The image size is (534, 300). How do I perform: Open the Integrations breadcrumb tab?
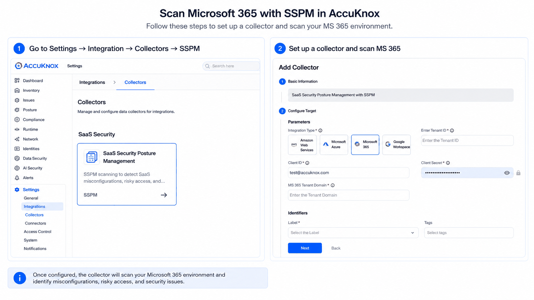(x=92, y=82)
